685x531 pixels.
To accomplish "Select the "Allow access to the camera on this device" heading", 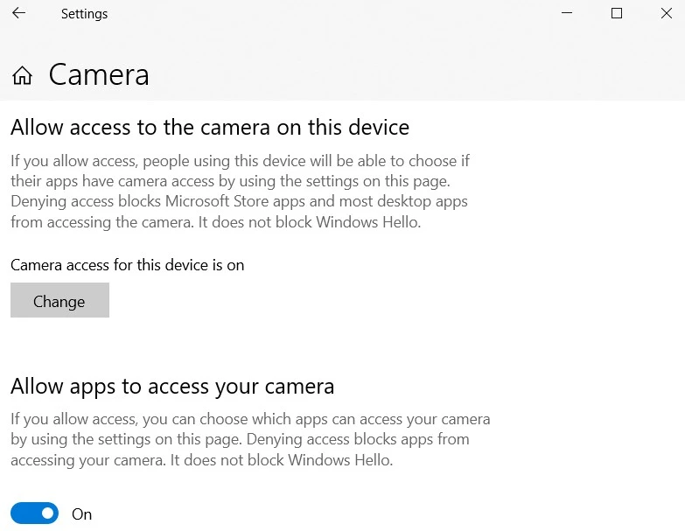I will 210,127.
